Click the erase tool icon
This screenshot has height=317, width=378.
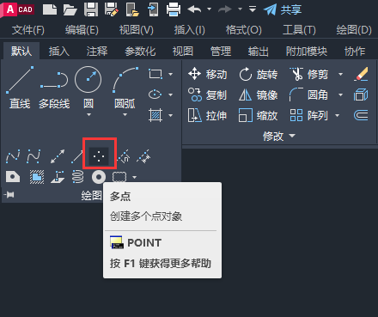pos(361,74)
